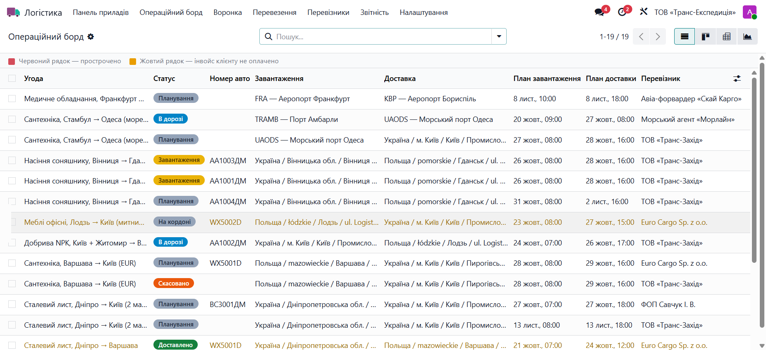766x350 pixels.
Task: Click the debug tools wrench icon
Action: 644,12
